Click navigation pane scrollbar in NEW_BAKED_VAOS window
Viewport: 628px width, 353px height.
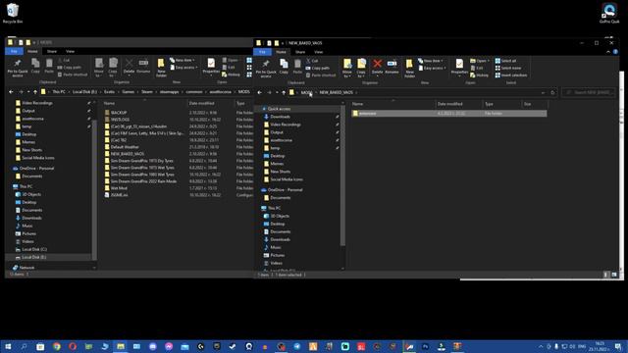pyautogui.click(x=342, y=176)
